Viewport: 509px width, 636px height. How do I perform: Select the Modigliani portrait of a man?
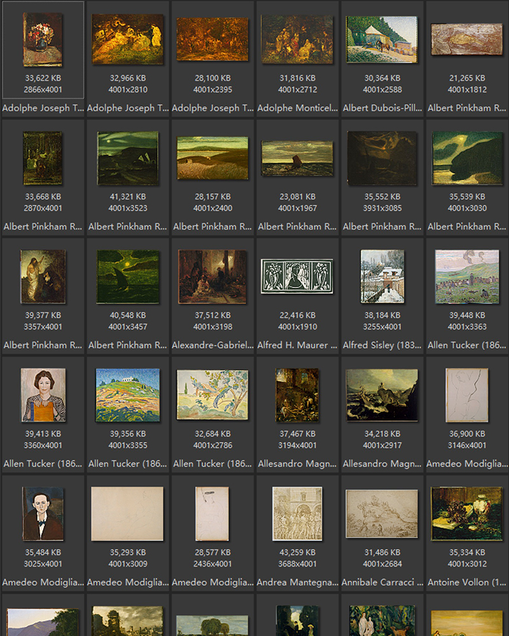pos(43,513)
